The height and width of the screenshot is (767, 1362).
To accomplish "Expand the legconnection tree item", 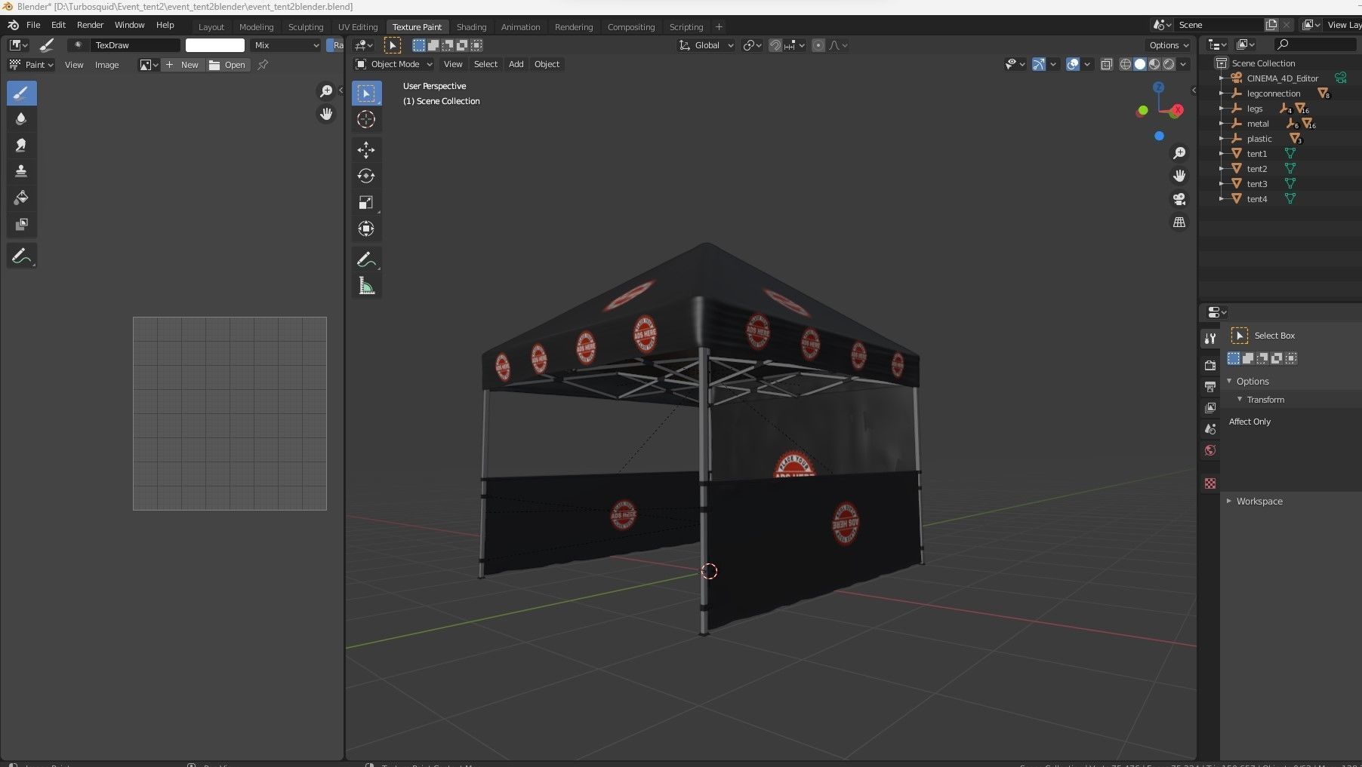I will (1221, 94).
